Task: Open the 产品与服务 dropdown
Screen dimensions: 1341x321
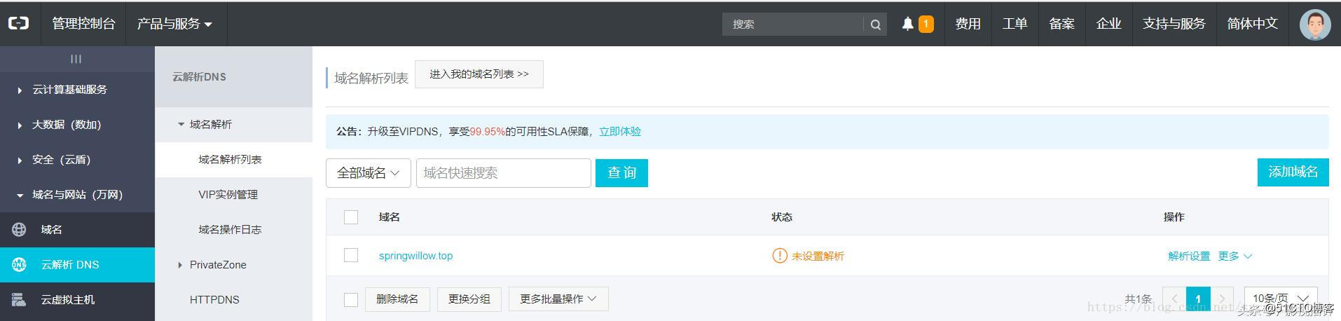Action: pos(175,24)
